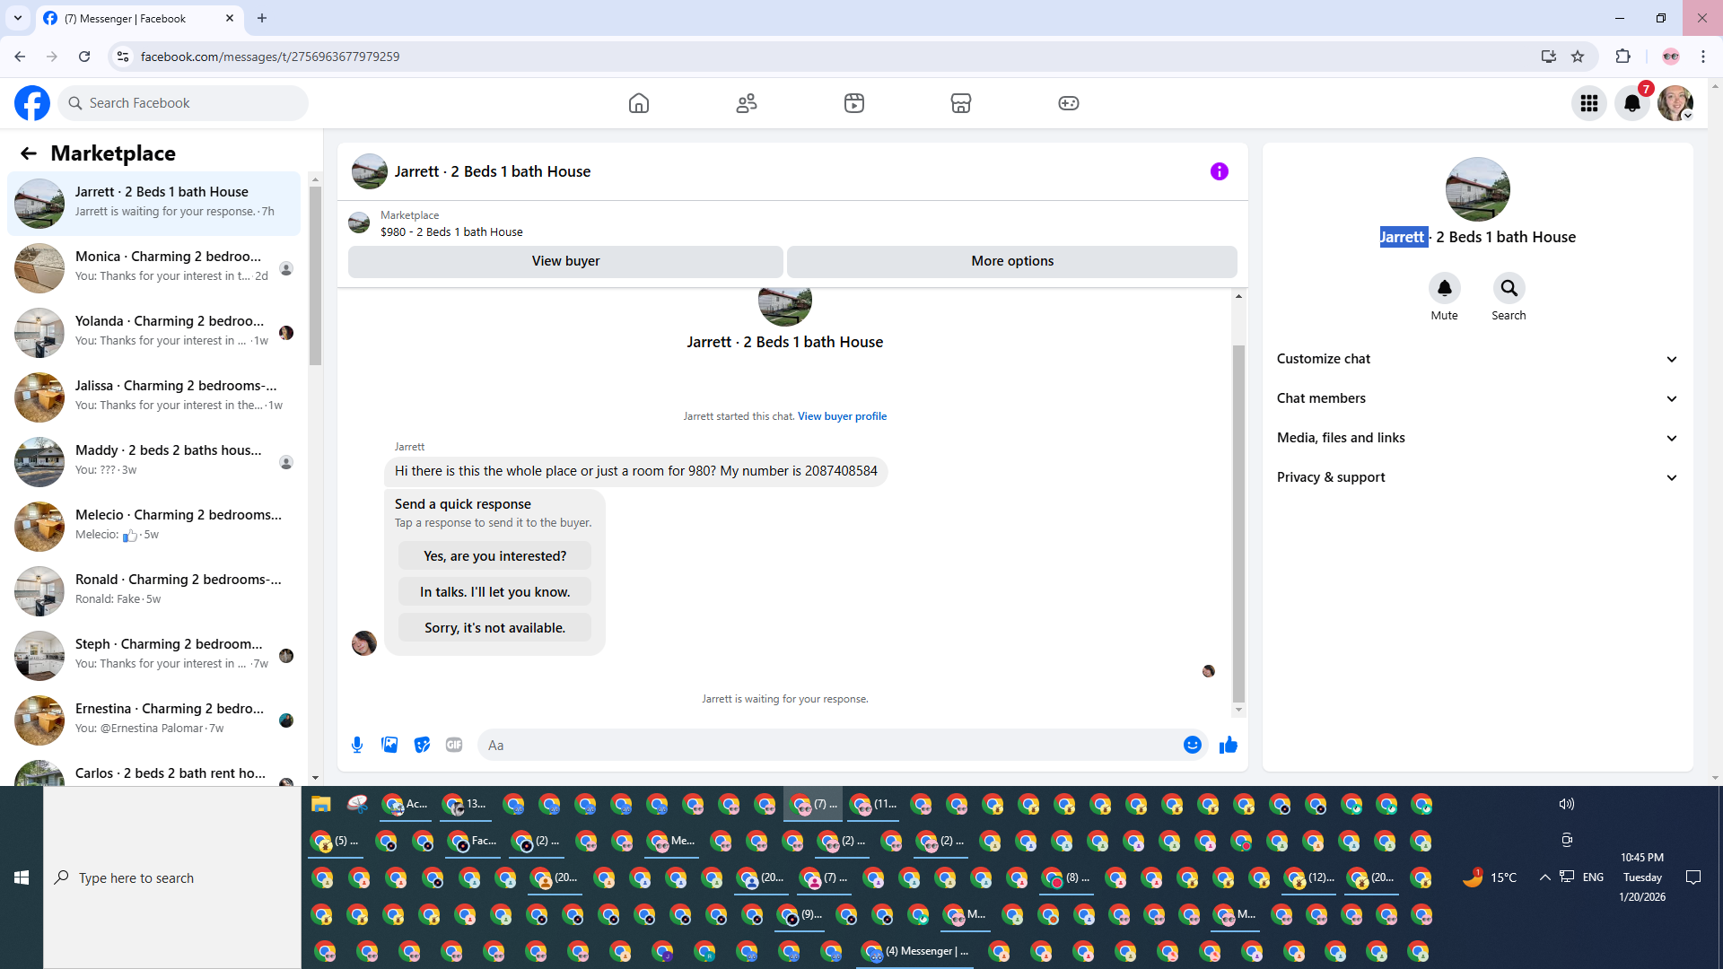Search in conversation magnifier icon
Viewport: 1723px width, 969px height.
coord(1509,288)
